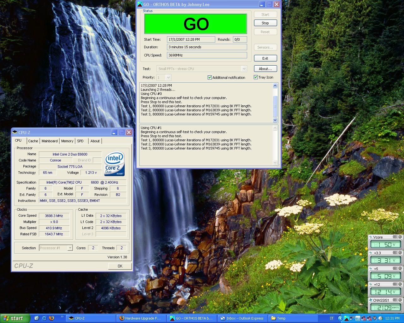Click the CHASSIS1 fan icon
This screenshot has width=404, height=323.
pos(371,300)
